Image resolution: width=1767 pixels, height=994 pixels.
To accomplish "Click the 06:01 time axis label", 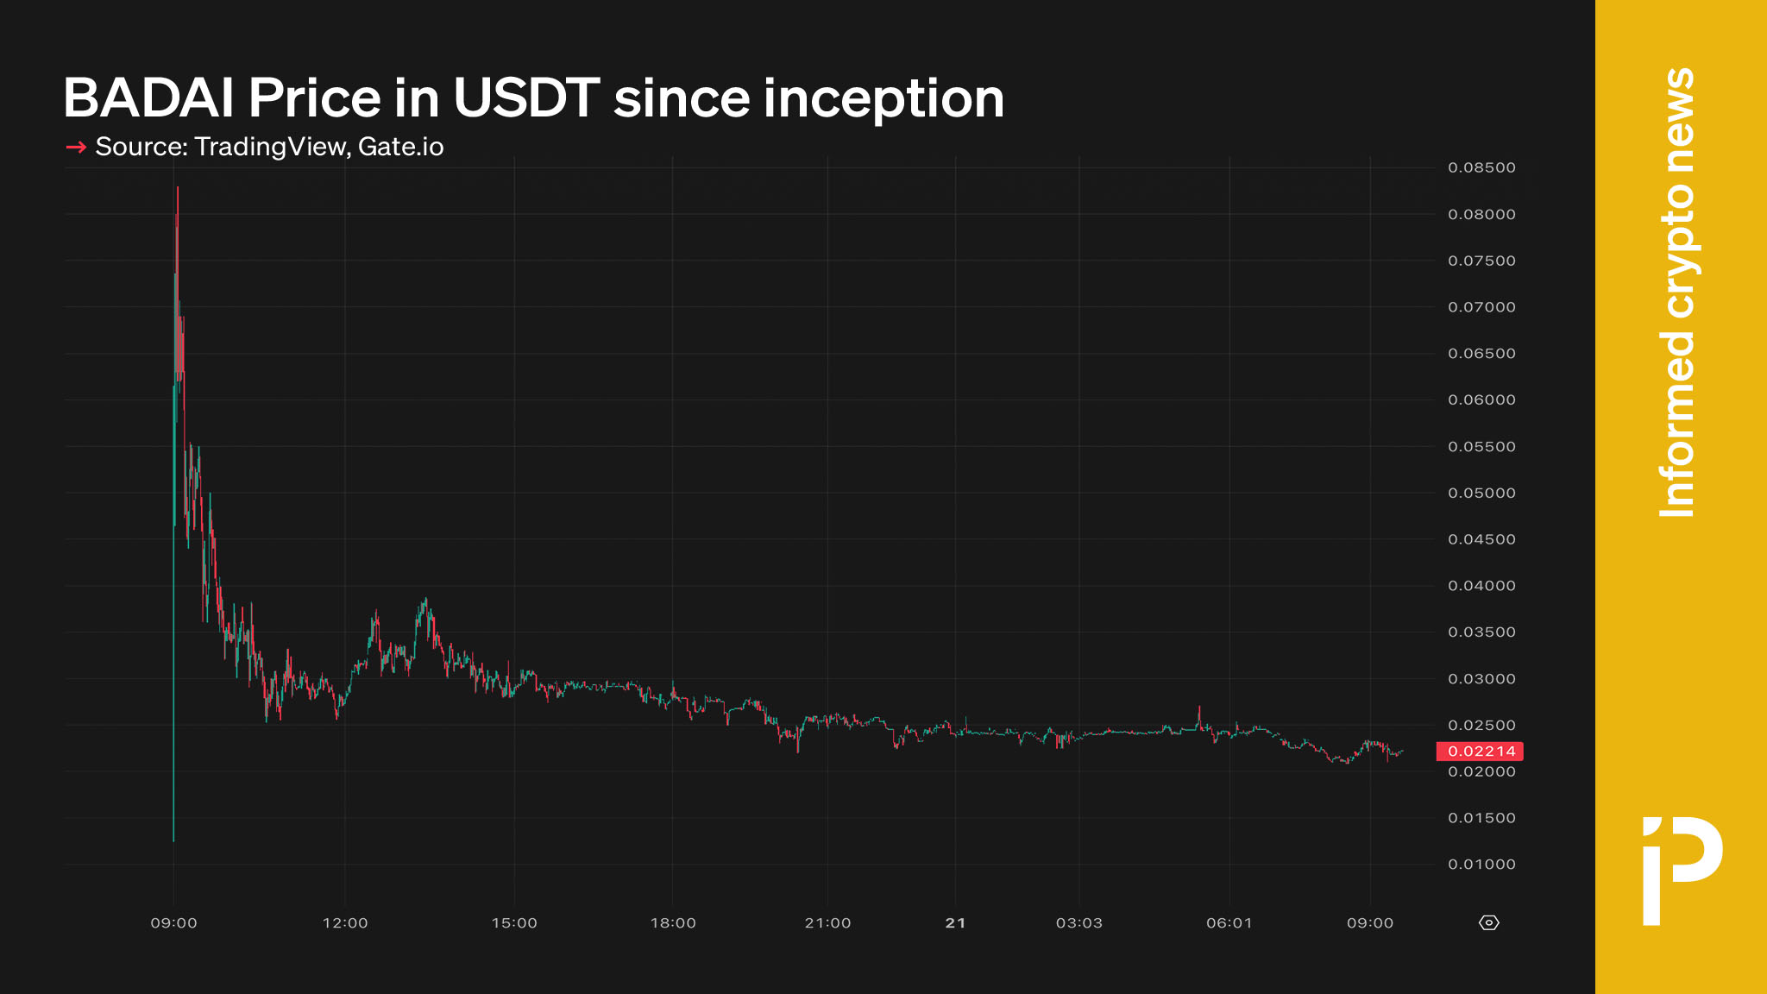I will 1229,923.
